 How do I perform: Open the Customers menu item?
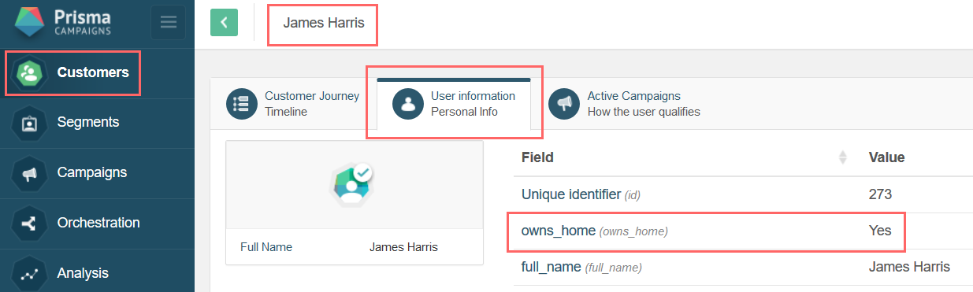tap(93, 72)
